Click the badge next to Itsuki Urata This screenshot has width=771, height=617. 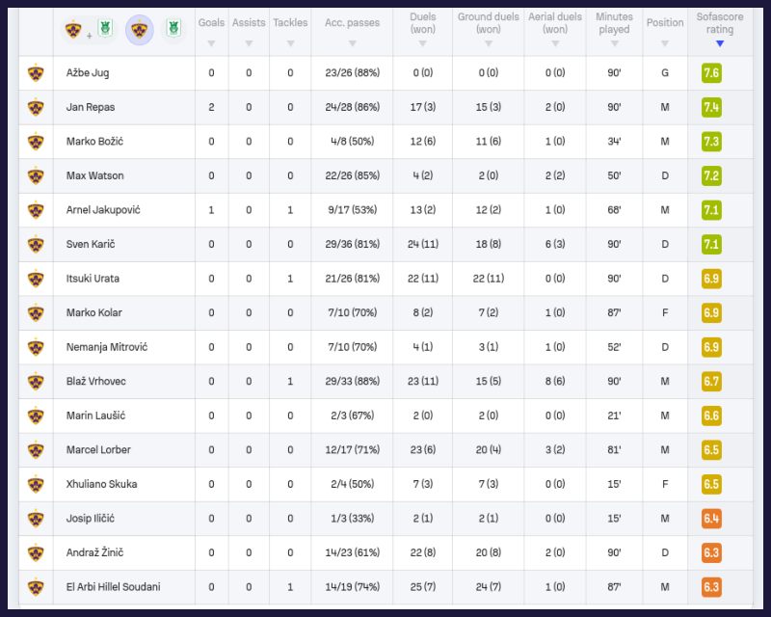pyautogui.click(x=36, y=279)
